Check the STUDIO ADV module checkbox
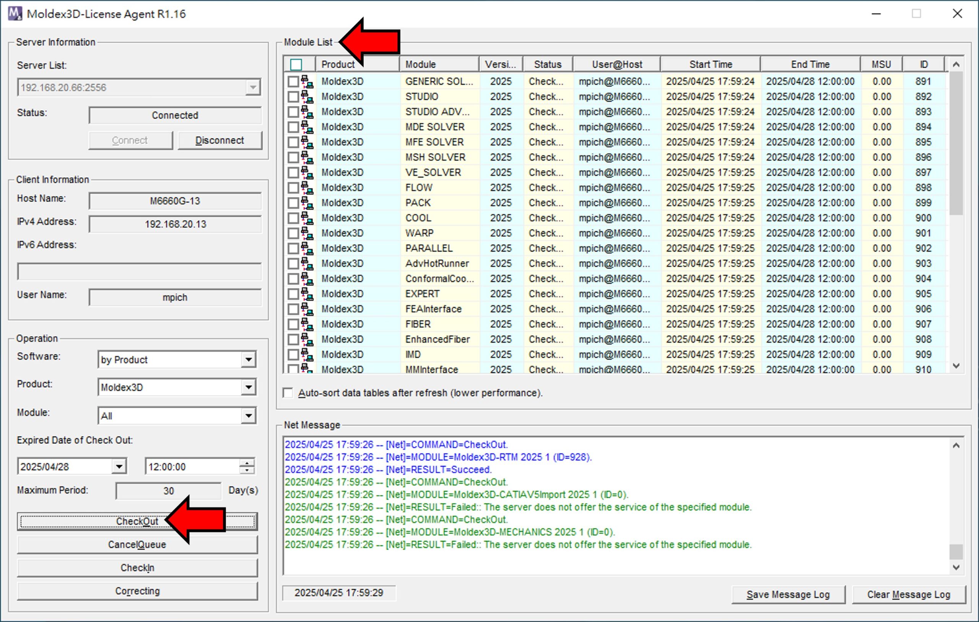979x622 pixels. [293, 112]
